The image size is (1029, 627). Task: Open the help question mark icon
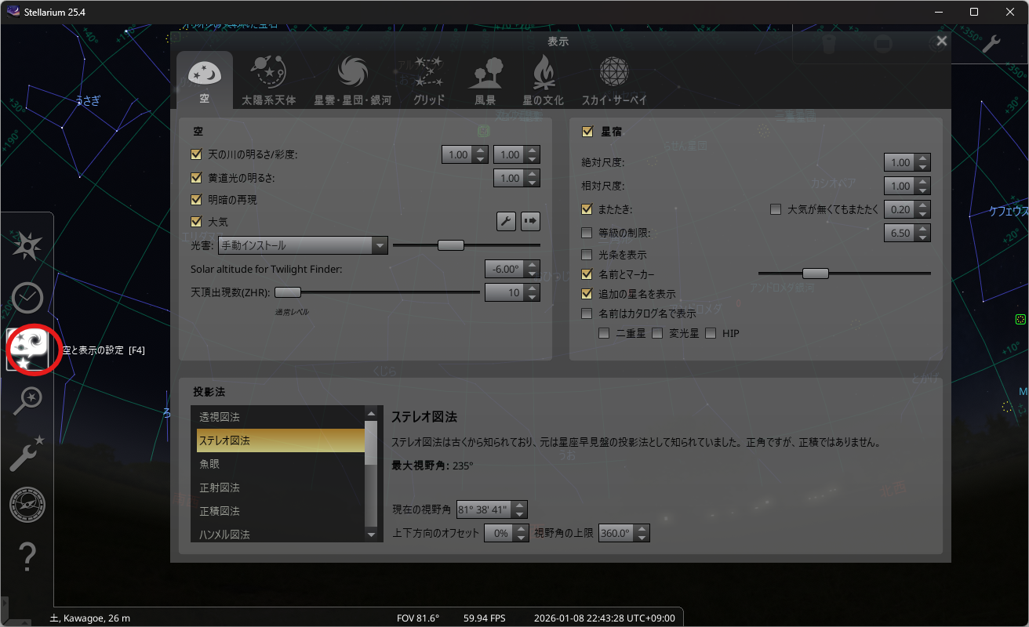click(27, 556)
